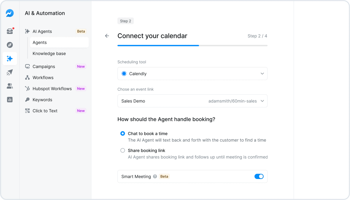Select the sparkles AI & Automation icon
This screenshot has width=350, height=200.
pyautogui.click(x=10, y=59)
